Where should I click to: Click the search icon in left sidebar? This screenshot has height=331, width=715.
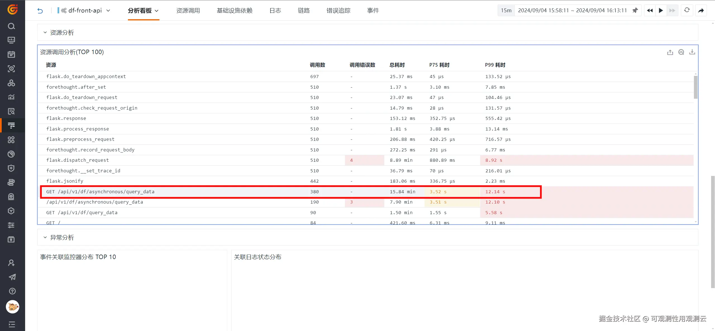[11, 26]
